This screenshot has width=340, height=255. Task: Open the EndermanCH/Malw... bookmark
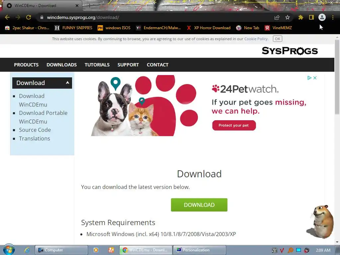[158, 28]
